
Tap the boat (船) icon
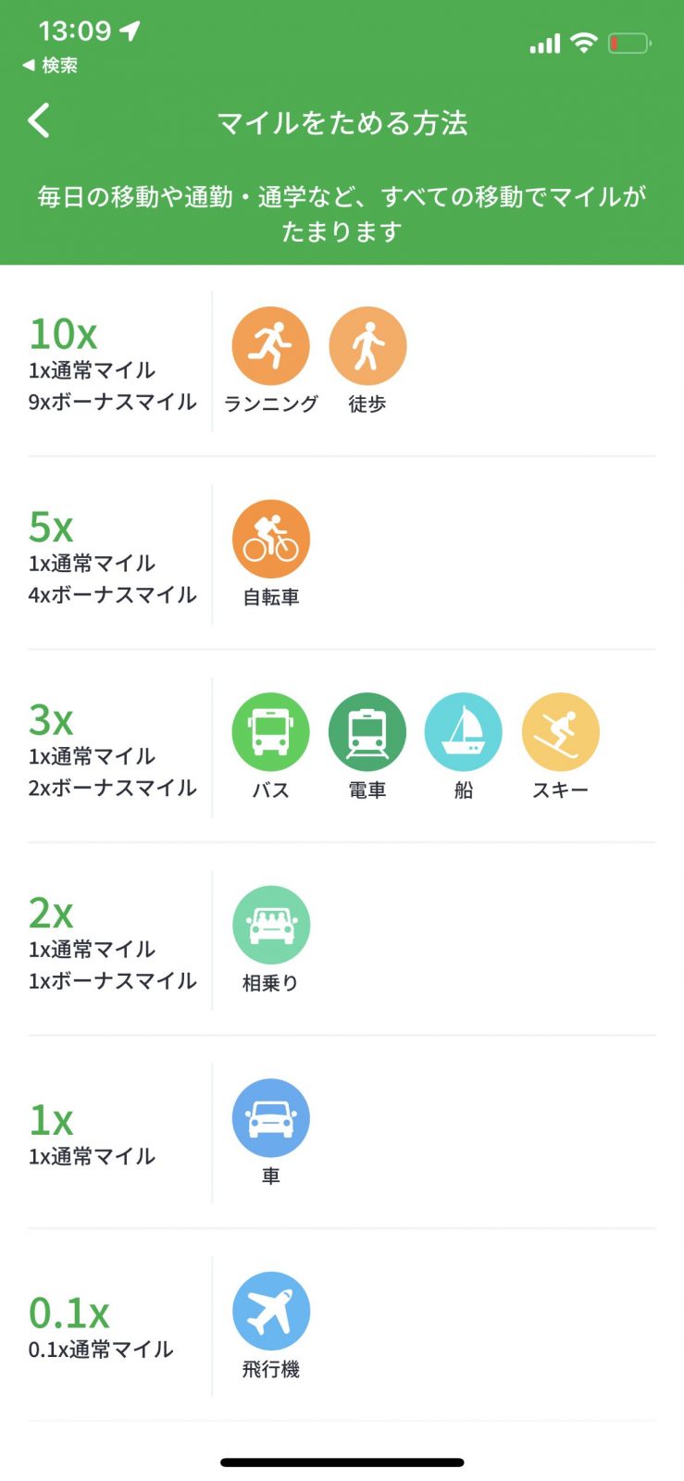pyautogui.click(x=464, y=732)
